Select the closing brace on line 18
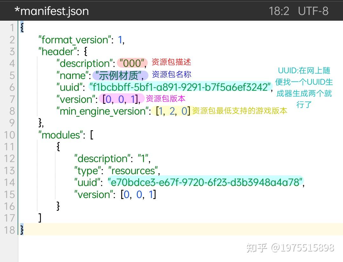 click(22, 230)
